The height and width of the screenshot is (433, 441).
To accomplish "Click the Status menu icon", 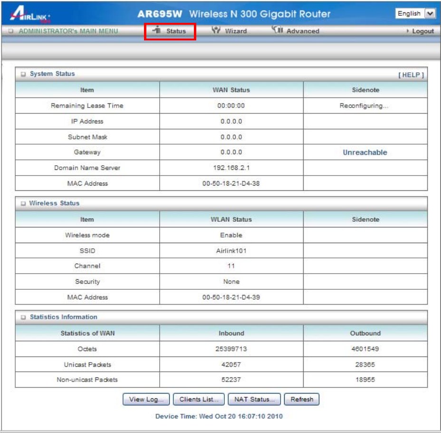I will (157, 30).
